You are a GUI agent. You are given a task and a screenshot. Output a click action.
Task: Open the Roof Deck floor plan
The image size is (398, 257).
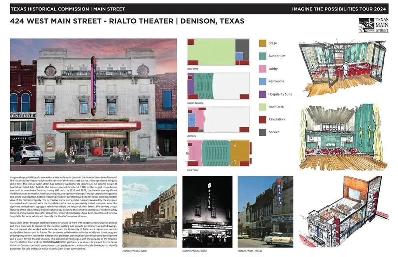click(x=218, y=52)
